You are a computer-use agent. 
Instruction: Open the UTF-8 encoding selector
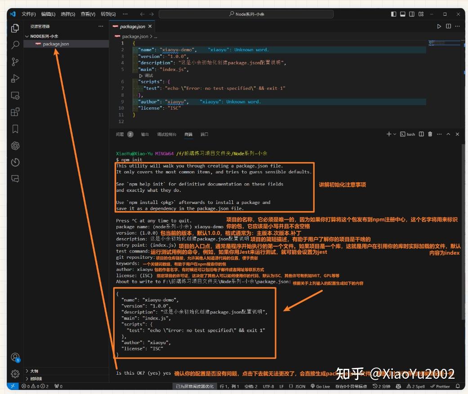(x=268, y=386)
